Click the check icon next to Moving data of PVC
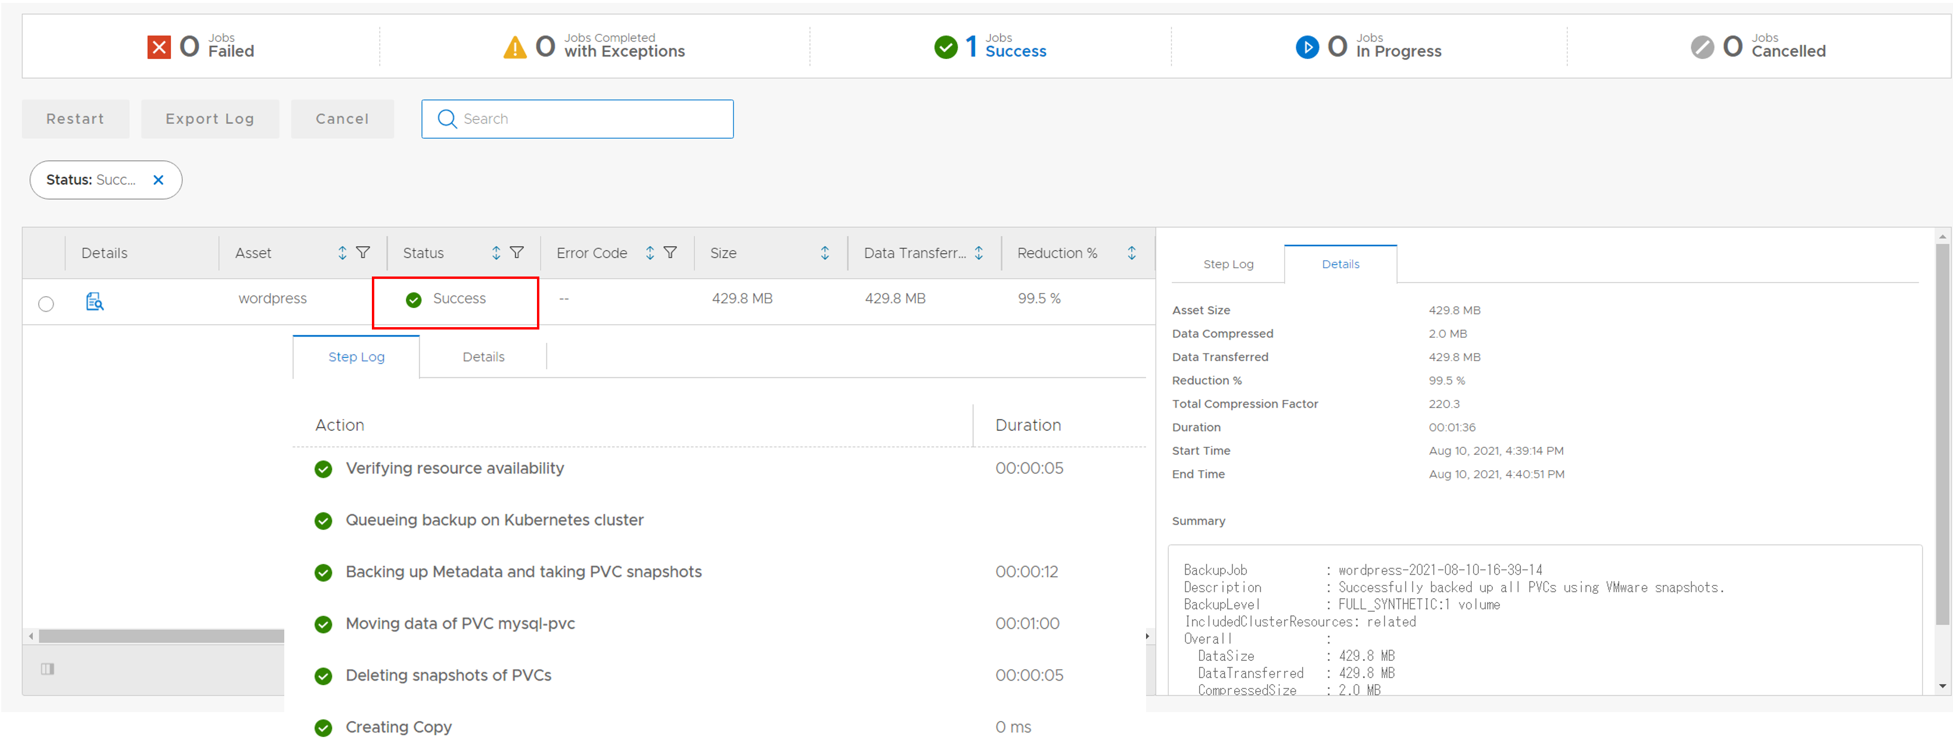 click(x=323, y=624)
